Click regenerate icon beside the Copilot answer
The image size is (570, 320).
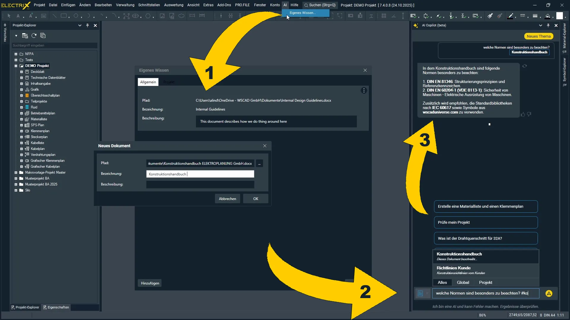[525, 66]
